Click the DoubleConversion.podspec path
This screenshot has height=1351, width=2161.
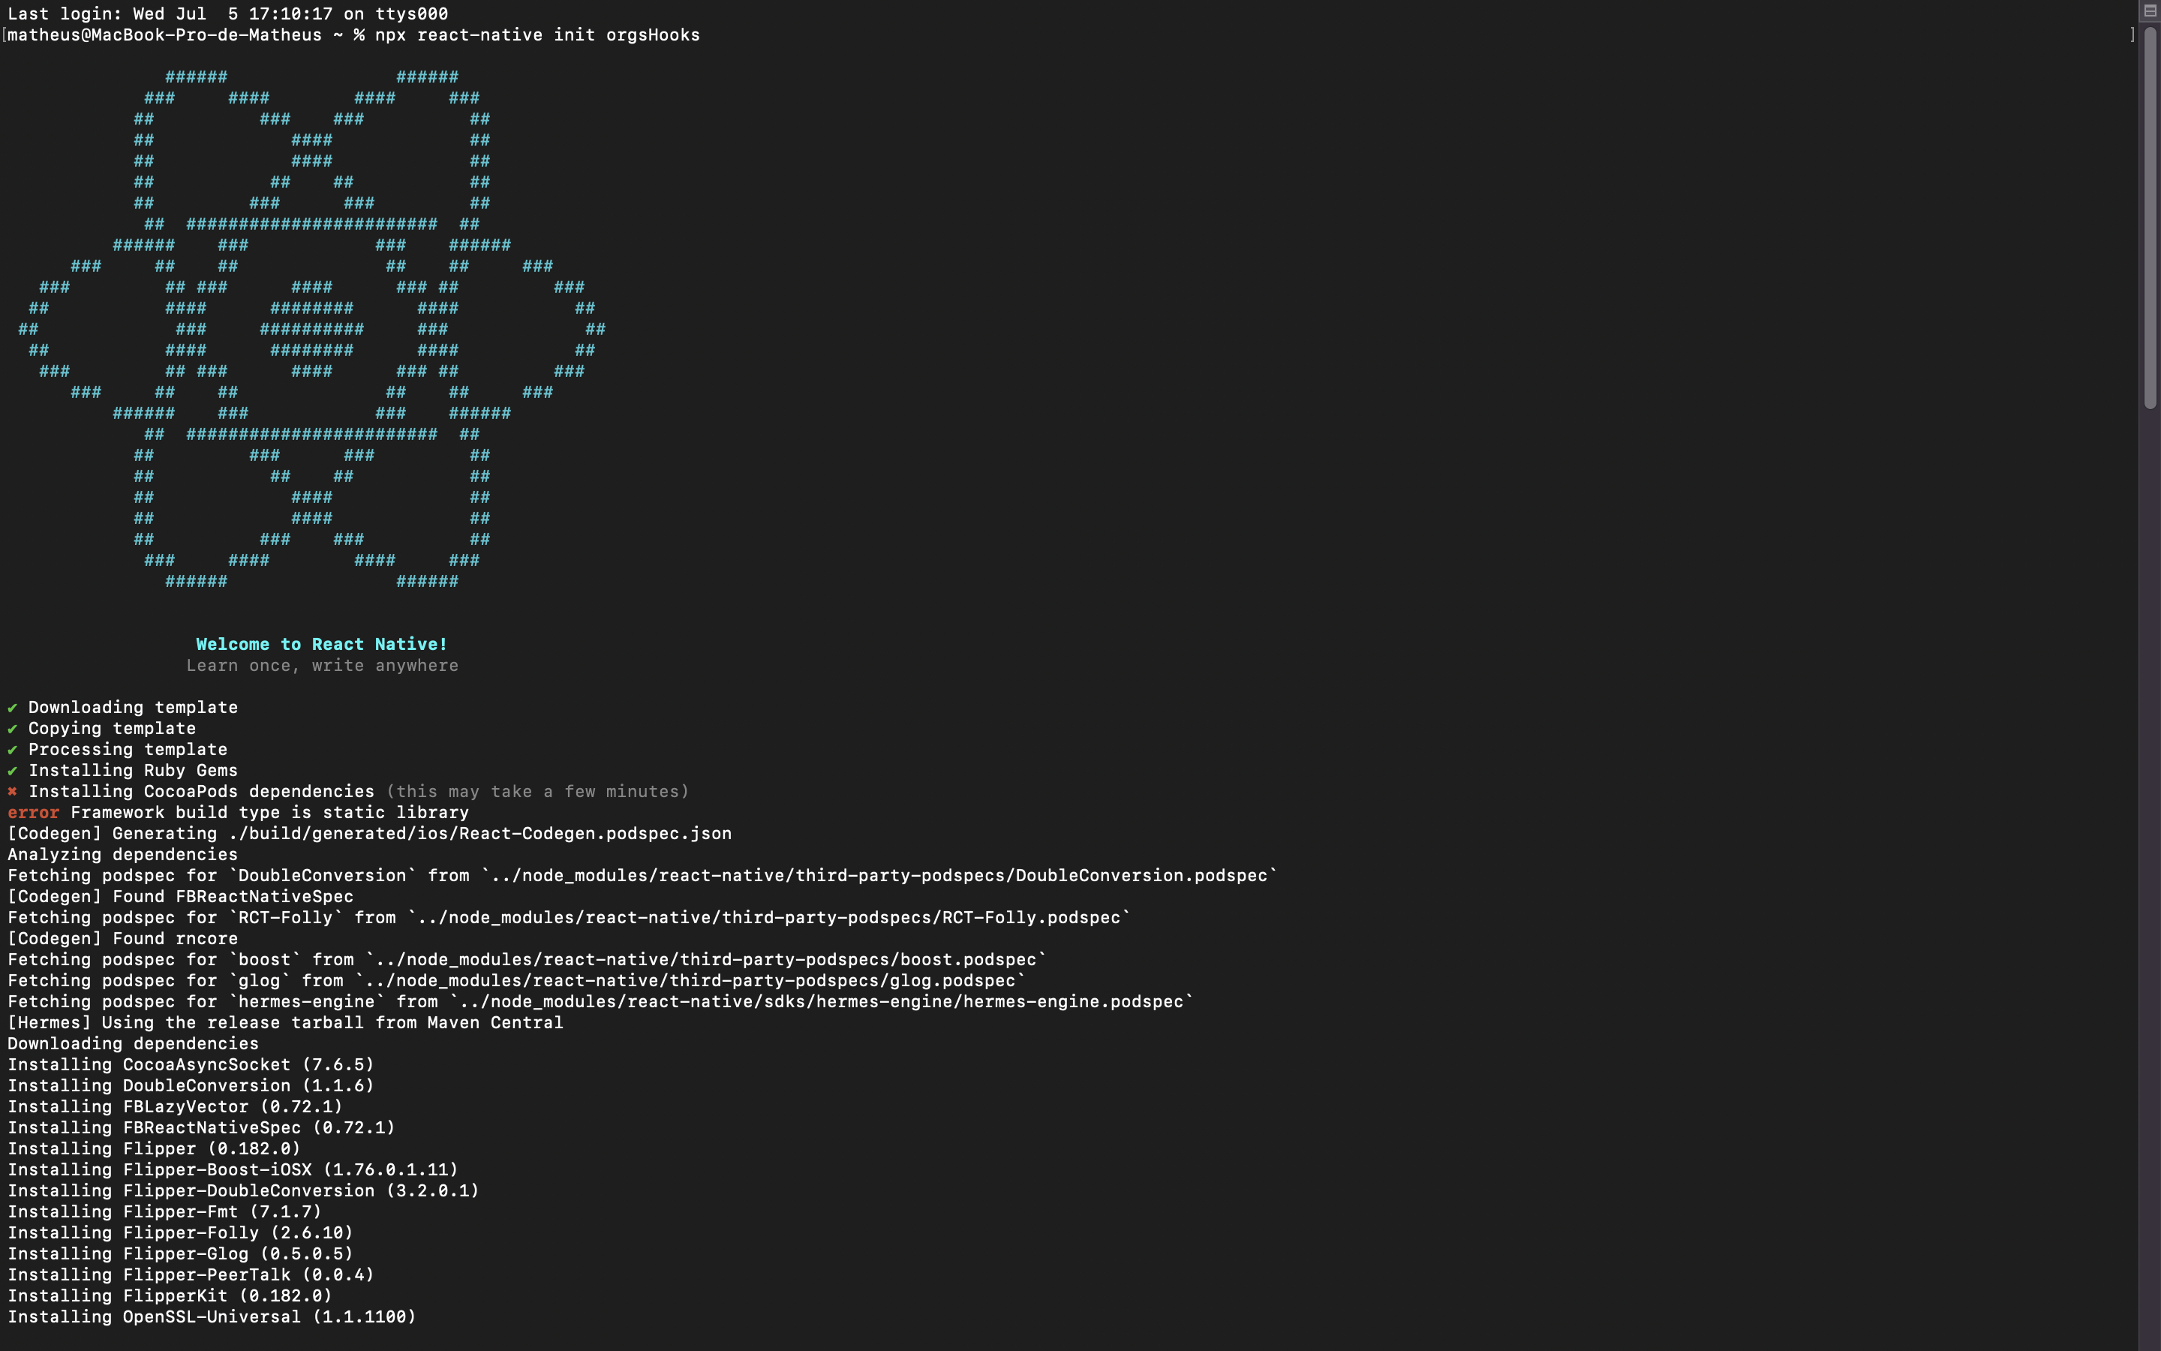click(x=879, y=876)
